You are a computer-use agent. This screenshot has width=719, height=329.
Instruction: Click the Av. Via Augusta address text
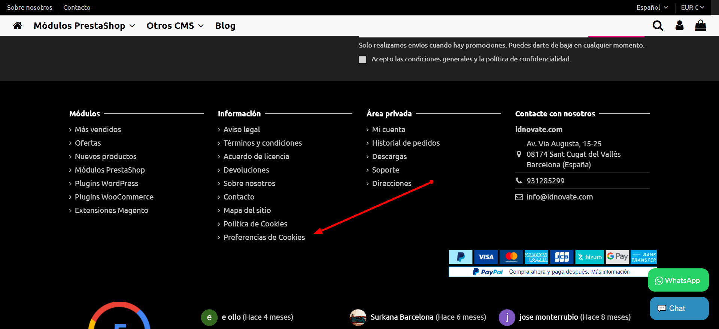click(573, 154)
